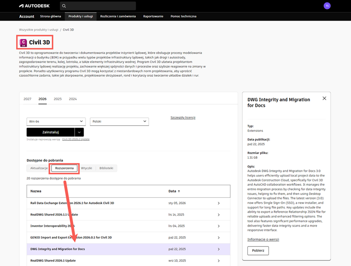This screenshot has width=351, height=266.
Task: Switch to the 2026 version tab
Action: click(43, 99)
